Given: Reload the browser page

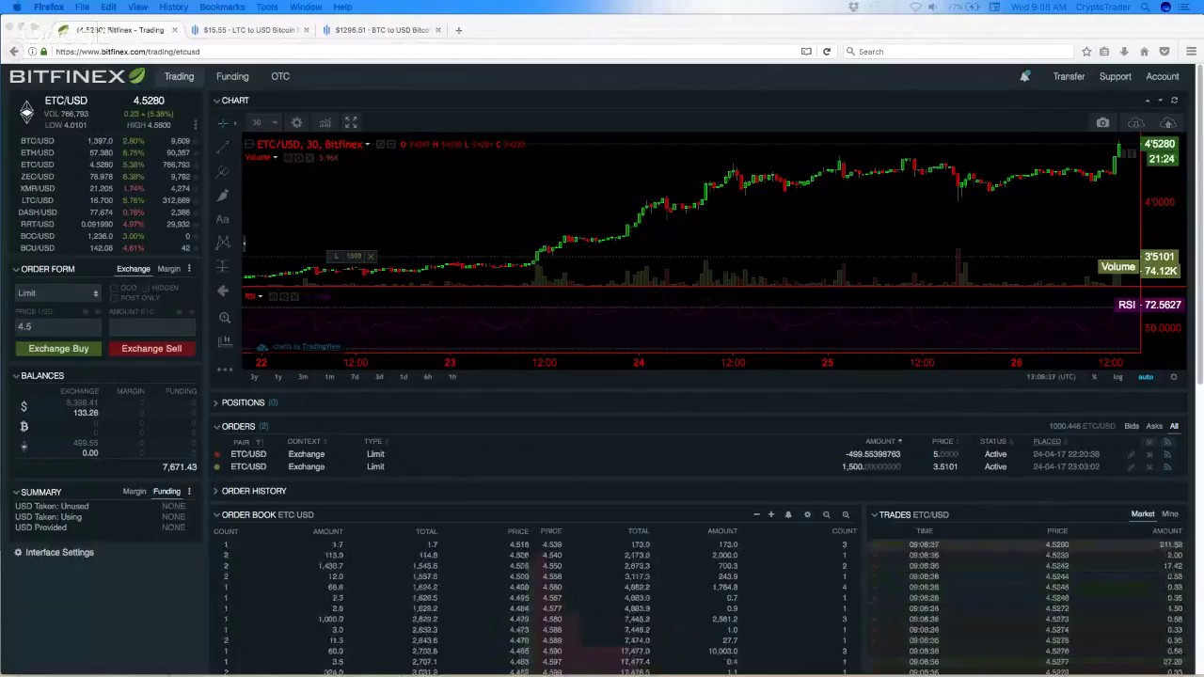Looking at the screenshot, I should tap(826, 52).
